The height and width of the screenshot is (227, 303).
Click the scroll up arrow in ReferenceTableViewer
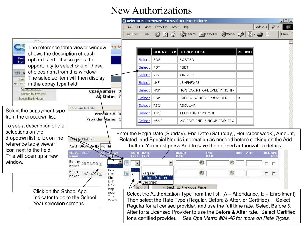[x=291, y=42]
